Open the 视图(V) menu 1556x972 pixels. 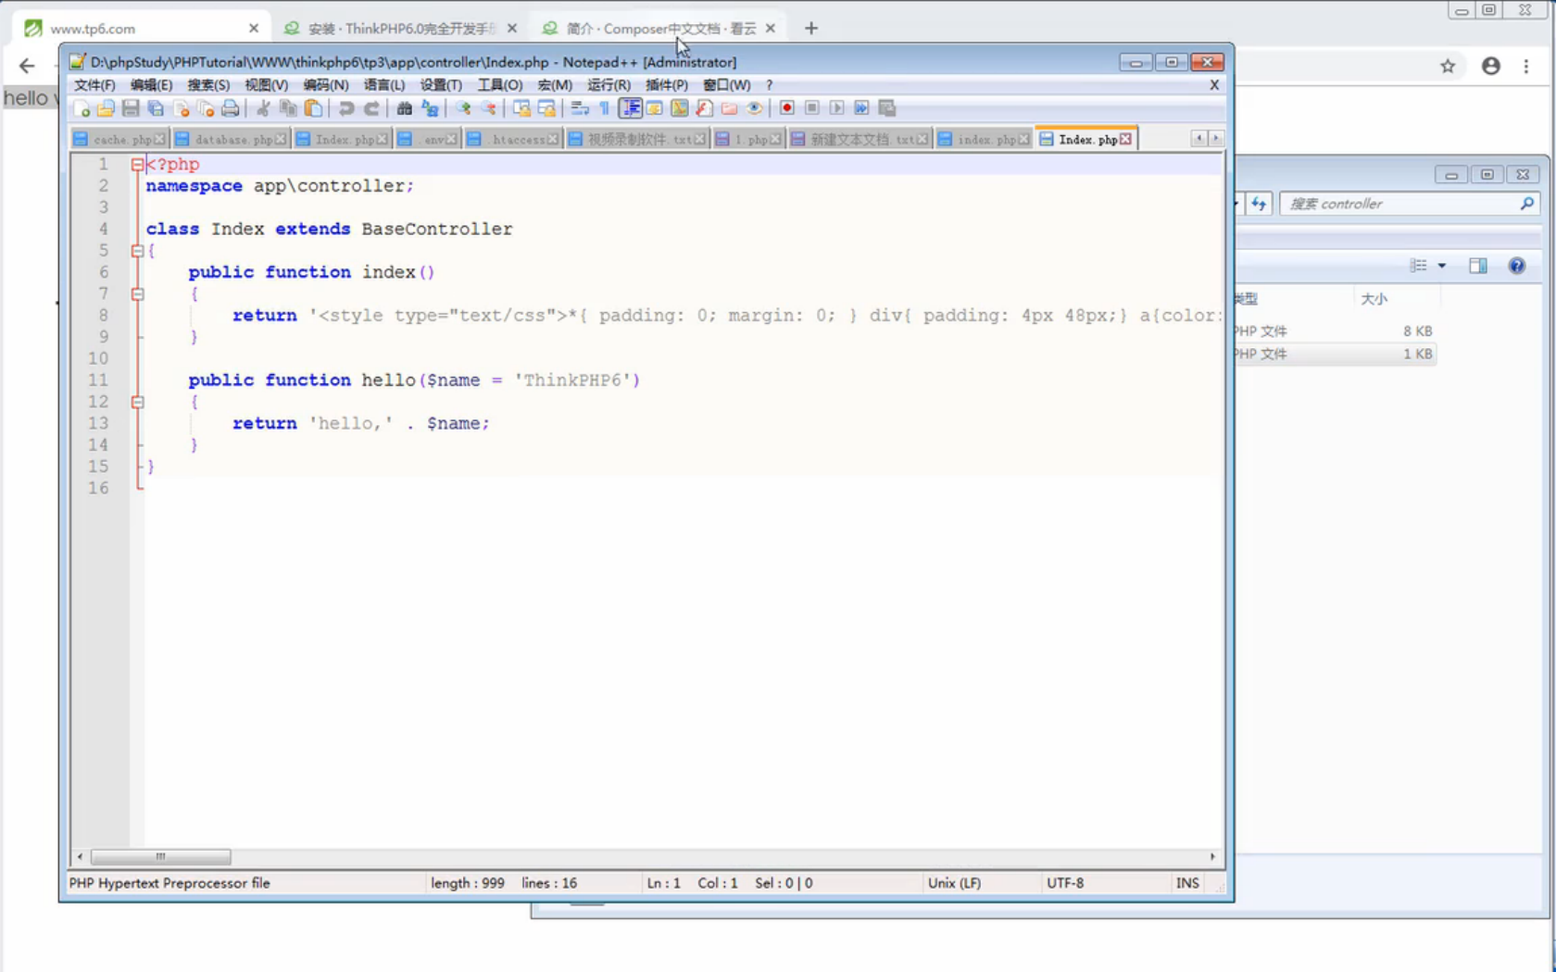point(266,85)
